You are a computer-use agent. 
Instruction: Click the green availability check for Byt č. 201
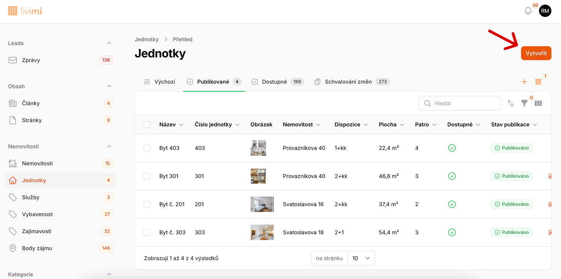click(452, 204)
